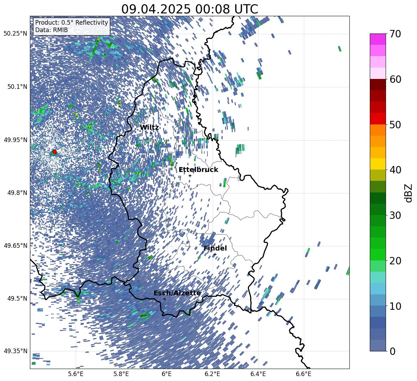Click the 60 tick on colorbar

coord(395,79)
